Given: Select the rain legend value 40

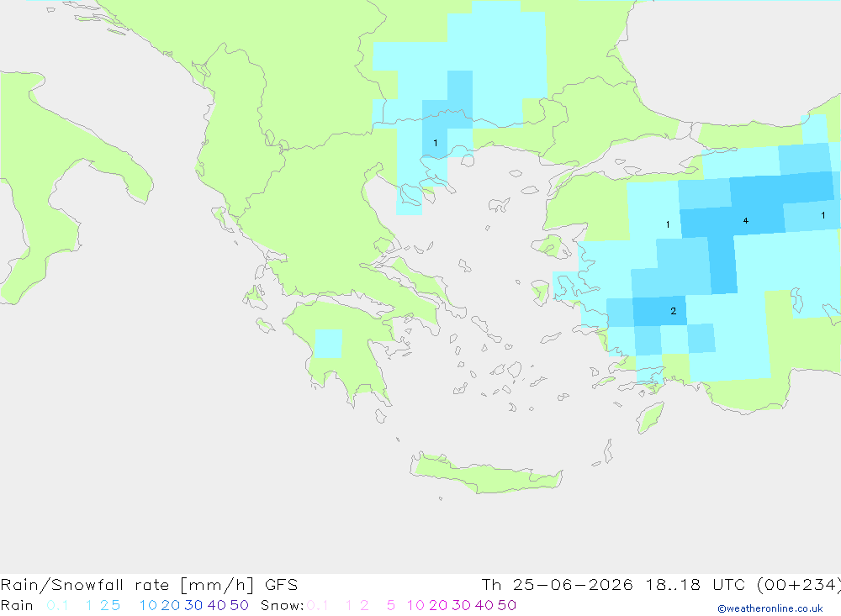Looking at the screenshot, I should pos(217,605).
